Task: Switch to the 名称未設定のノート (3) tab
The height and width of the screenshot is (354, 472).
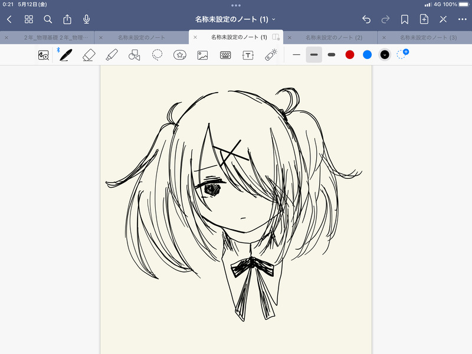Action: click(x=428, y=38)
